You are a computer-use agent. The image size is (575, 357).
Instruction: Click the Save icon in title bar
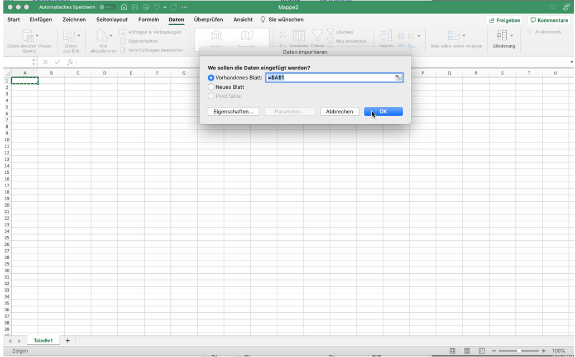click(x=135, y=7)
